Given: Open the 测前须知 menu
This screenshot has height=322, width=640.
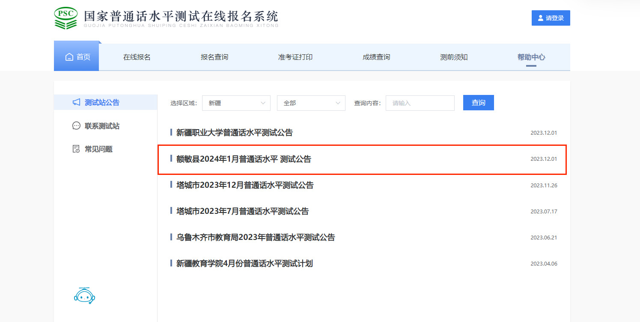Looking at the screenshot, I should point(454,57).
